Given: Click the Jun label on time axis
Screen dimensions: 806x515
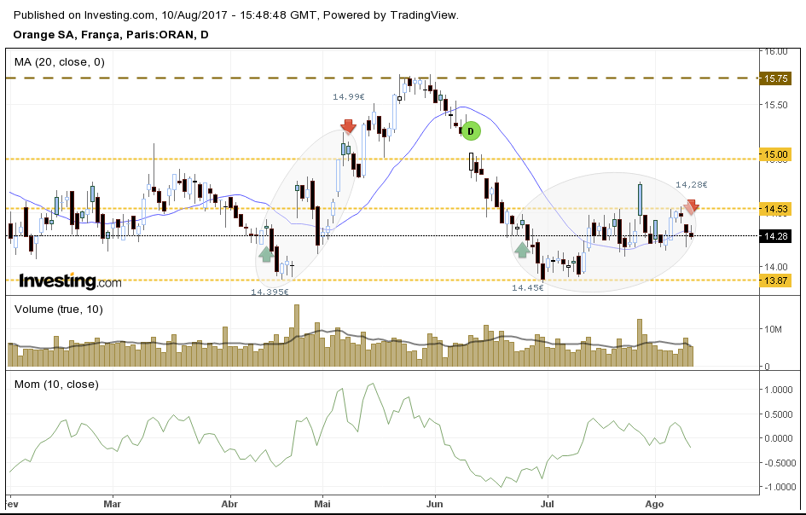Looking at the screenshot, I should [435, 504].
